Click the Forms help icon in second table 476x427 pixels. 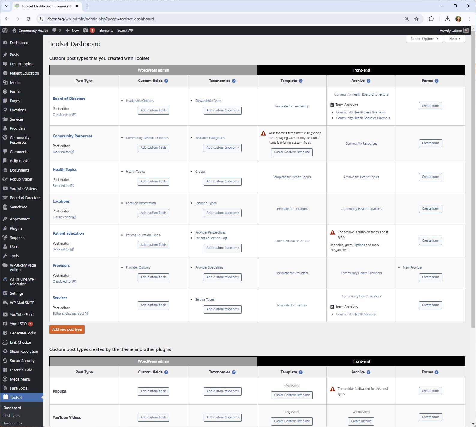[x=436, y=372]
